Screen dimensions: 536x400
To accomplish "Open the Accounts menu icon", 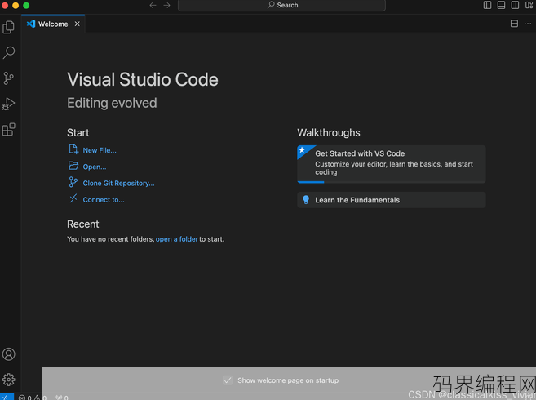I will [x=8, y=354].
